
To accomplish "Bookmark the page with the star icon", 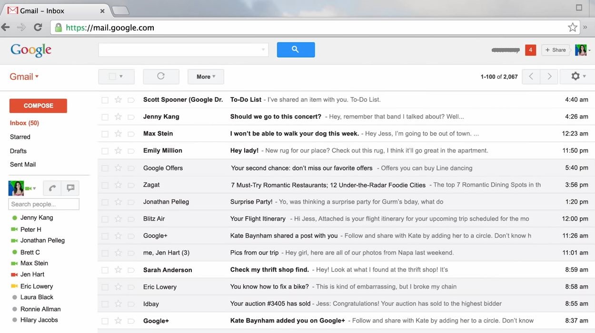I will [x=572, y=28].
